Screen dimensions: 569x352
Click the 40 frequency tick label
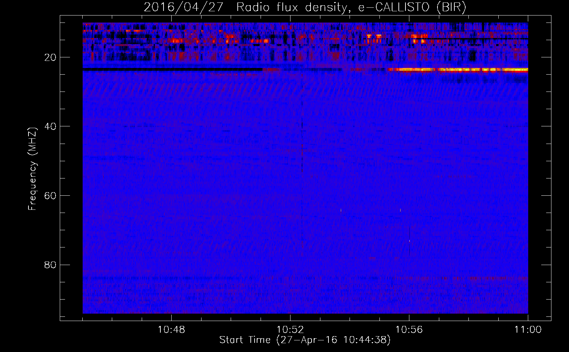[x=50, y=126]
